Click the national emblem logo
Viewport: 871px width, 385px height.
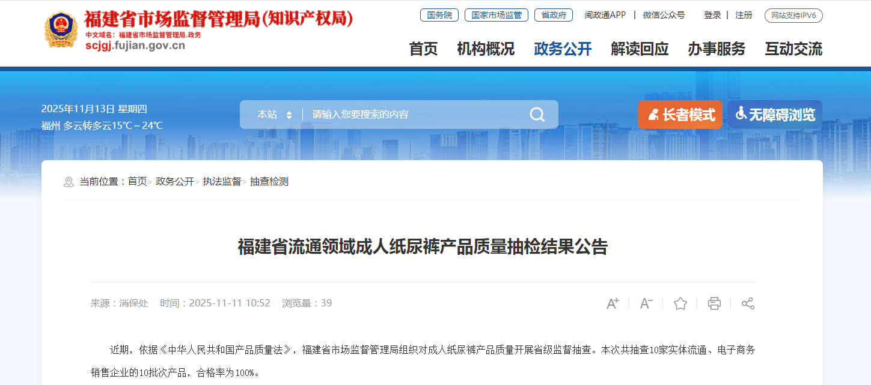61,30
